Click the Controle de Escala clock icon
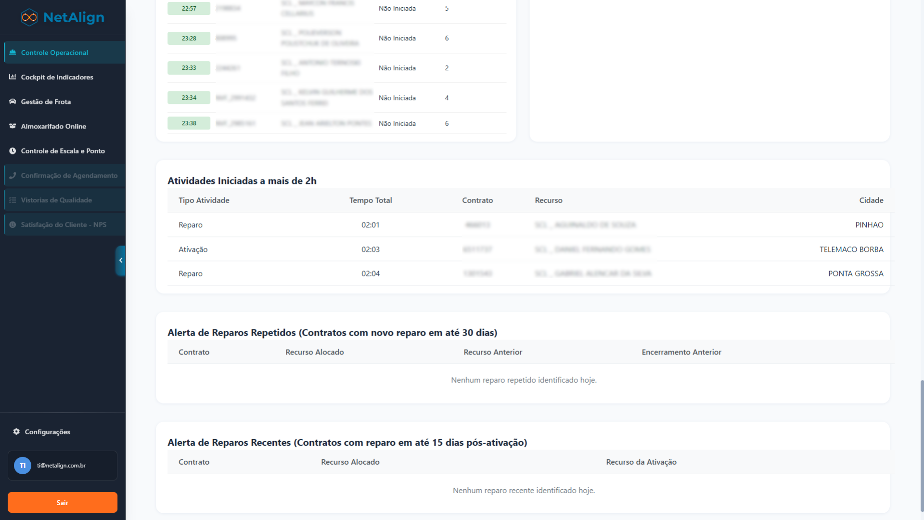 click(x=13, y=151)
